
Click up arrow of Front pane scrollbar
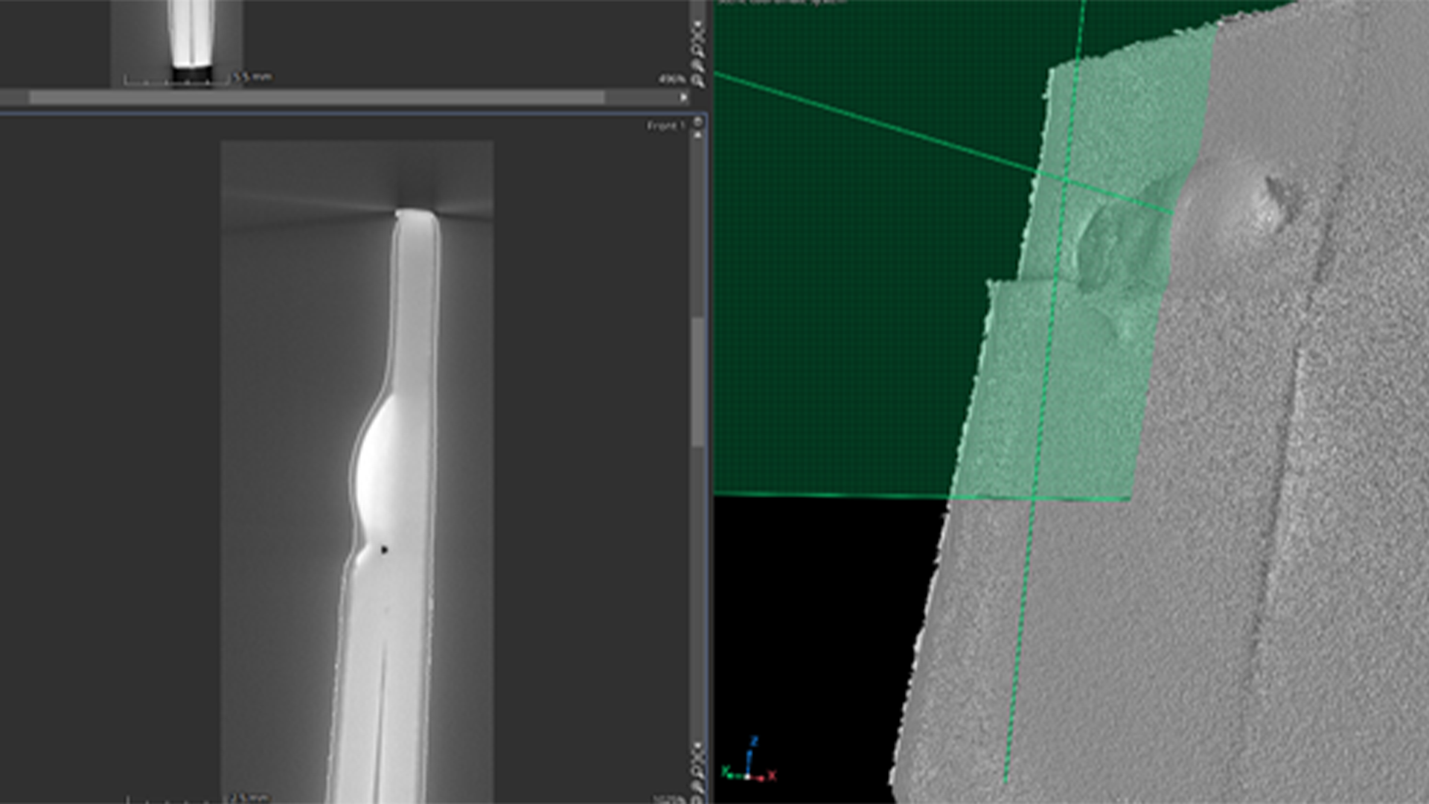click(x=697, y=135)
